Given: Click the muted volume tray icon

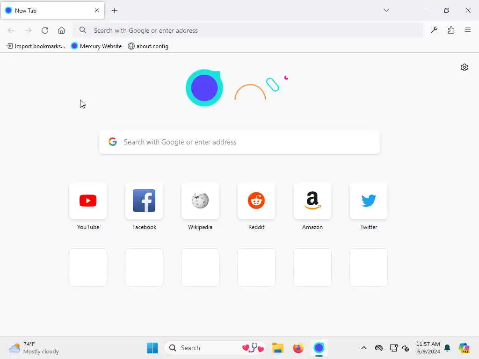Looking at the screenshot, I should [x=406, y=348].
